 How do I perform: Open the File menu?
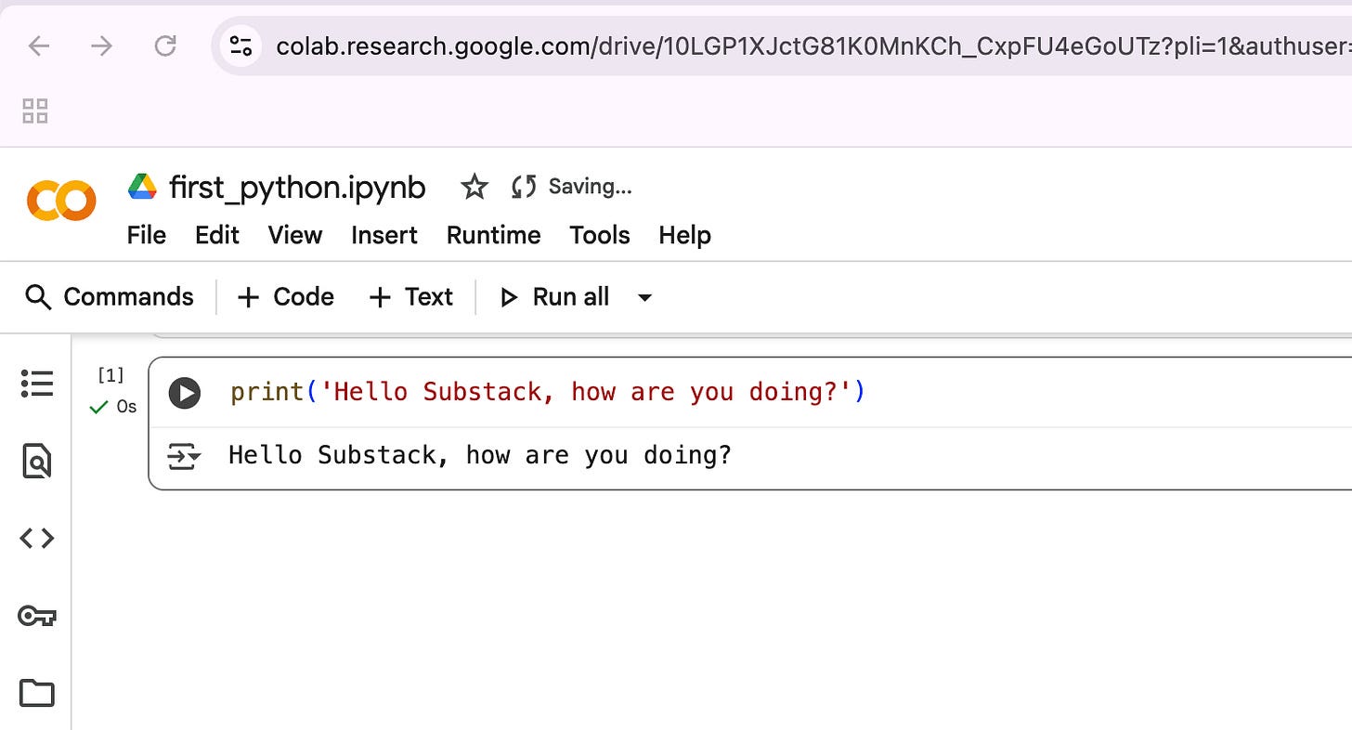(147, 236)
